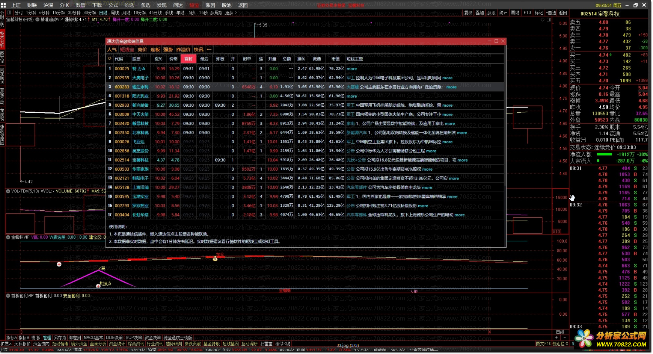Screen dimensions: 653x354
Task: Select the MACD基本 indicator template
Action: tap(93, 338)
